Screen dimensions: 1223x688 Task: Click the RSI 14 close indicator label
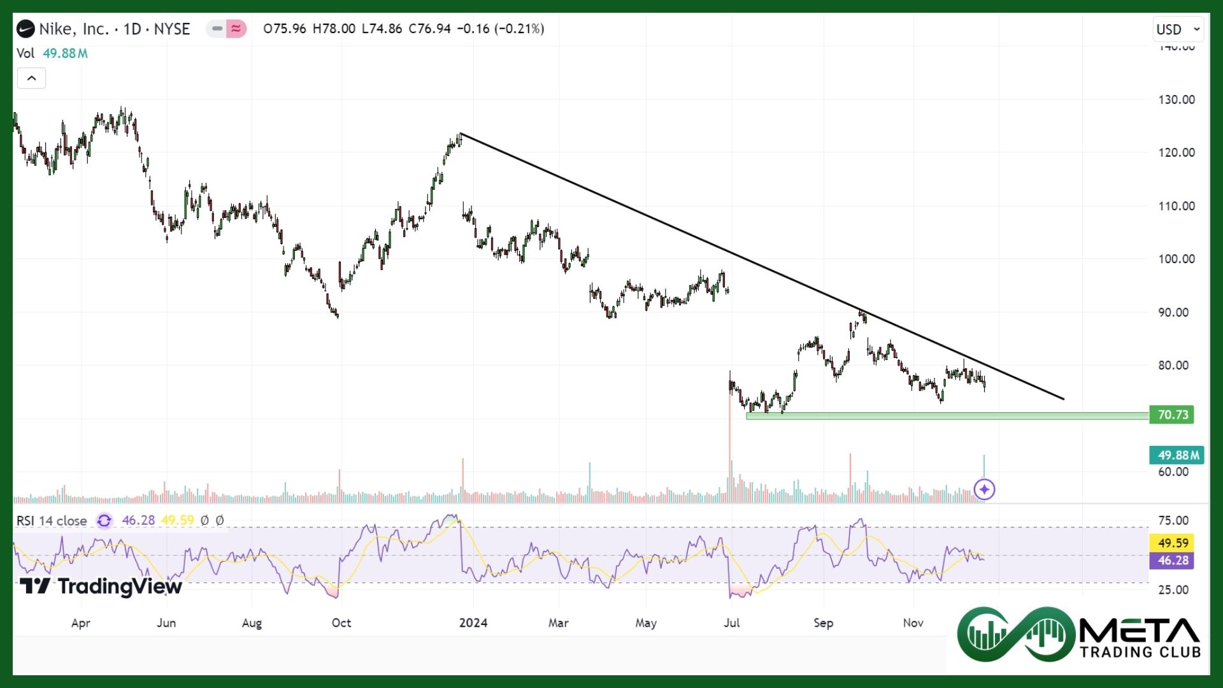pos(52,520)
